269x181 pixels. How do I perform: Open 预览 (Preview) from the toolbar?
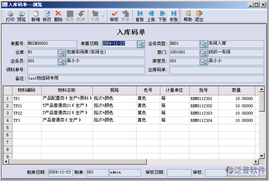point(21,16)
